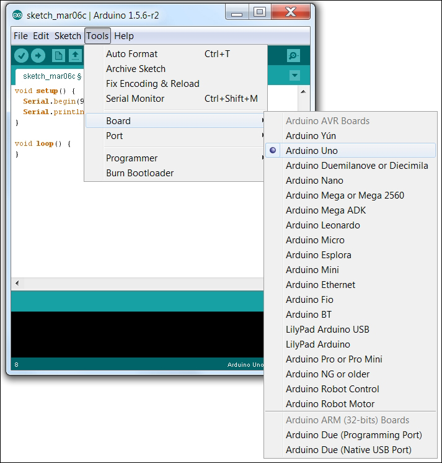
Task: Select Burn Bootloader menu entry
Action: coord(175,173)
